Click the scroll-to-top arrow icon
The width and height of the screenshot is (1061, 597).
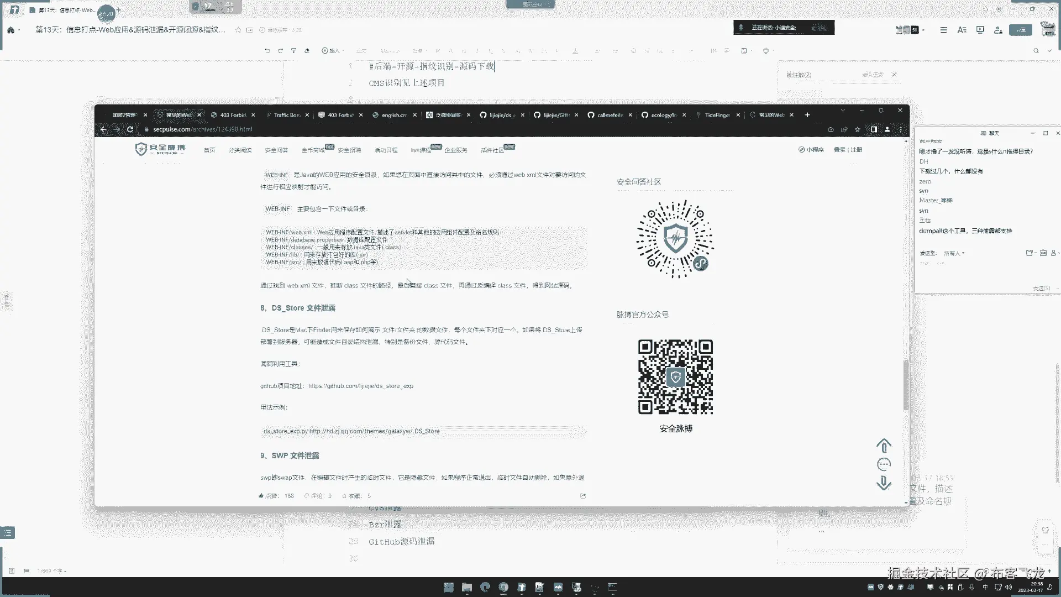[x=884, y=446]
